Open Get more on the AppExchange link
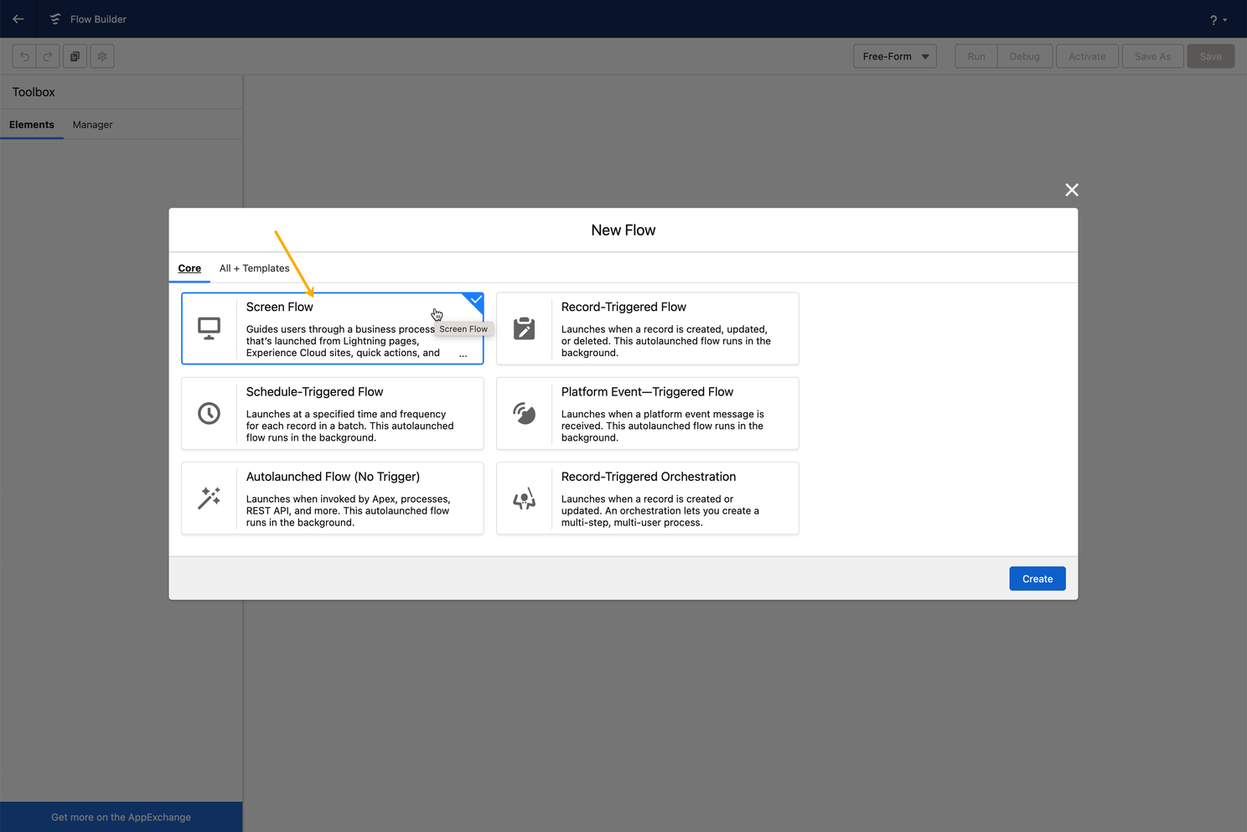The width and height of the screenshot is (1247, 832). click(x=122, y=817)
